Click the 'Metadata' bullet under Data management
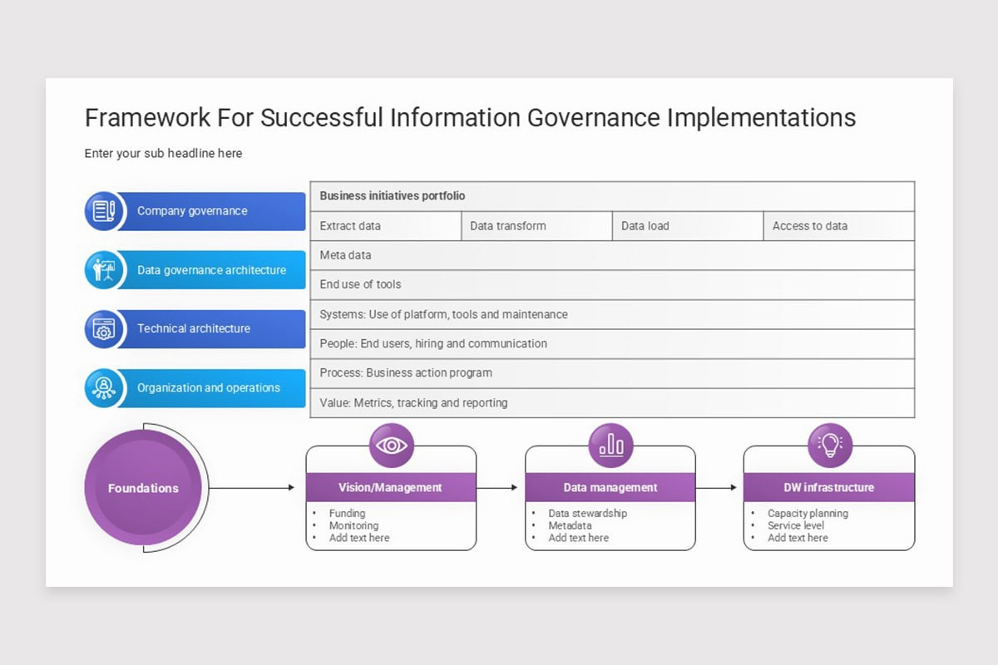 coord(570,525)
